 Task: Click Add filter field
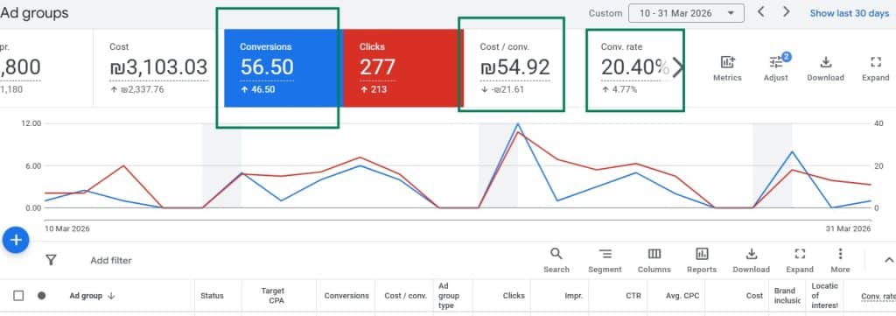click(111, 261)
